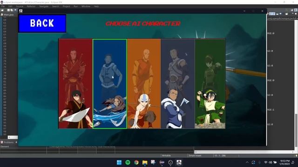The width and height of the screenshot is (298, 167).
Task: Open the Windows Start menu
Action: pyautogui.click(x=119, y=162)
